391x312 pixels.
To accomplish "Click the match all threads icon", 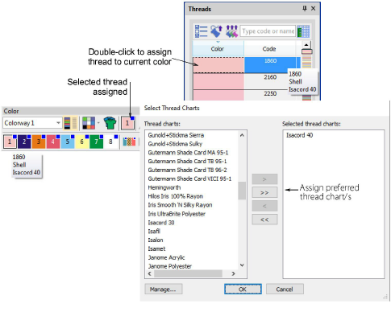I will 231,31.
